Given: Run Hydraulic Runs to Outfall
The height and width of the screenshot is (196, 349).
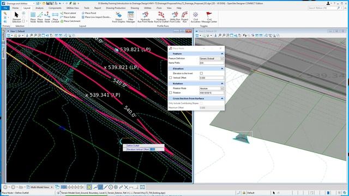Looking at the screenshot, I should [161, 17].
